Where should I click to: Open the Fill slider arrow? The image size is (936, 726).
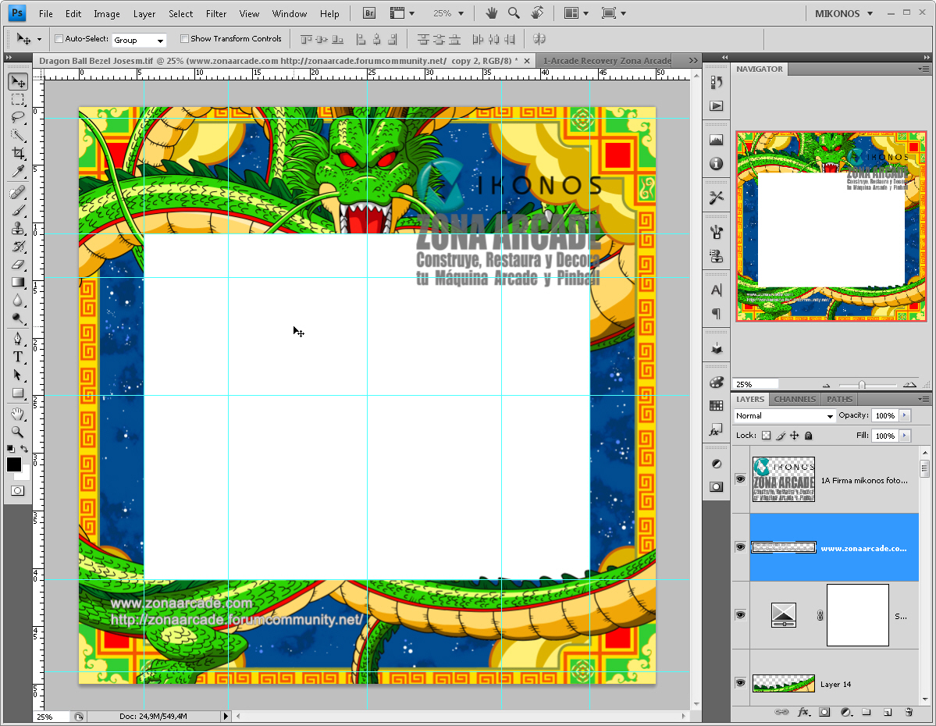coord(905,436)
